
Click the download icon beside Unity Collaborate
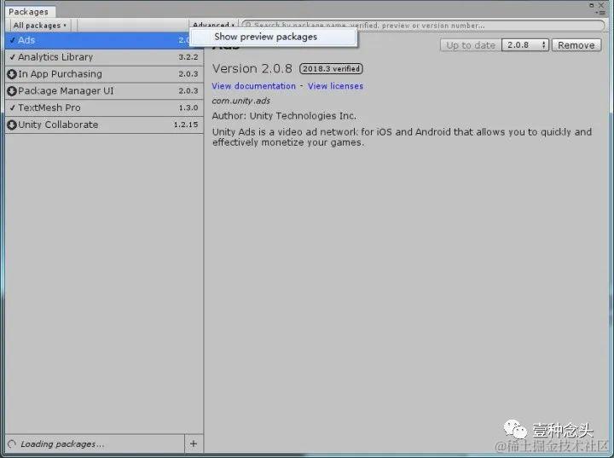(x=12, y=125)
